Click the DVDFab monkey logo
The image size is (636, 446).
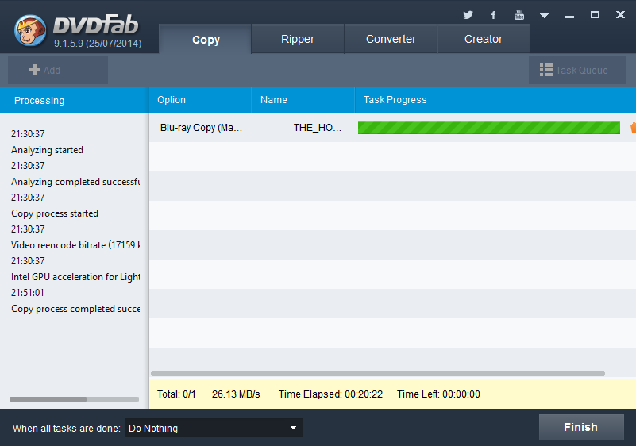coord(30,30)
